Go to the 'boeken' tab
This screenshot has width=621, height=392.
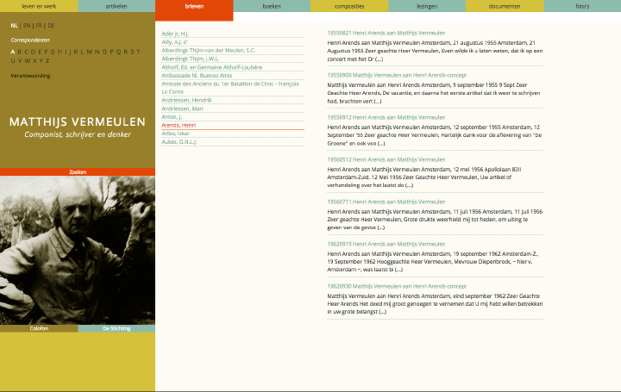tap(272, 6)
